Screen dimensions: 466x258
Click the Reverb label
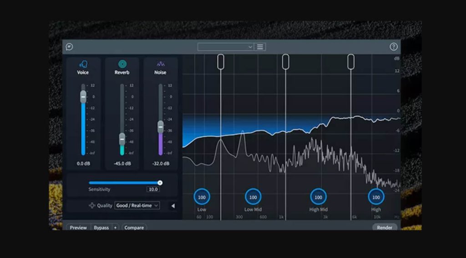tap(122, 72)
